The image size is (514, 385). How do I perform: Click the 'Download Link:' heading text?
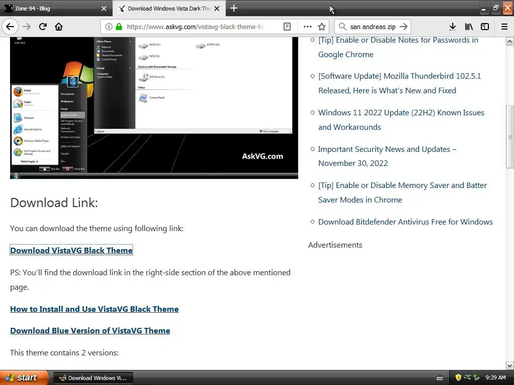(54, 203)
